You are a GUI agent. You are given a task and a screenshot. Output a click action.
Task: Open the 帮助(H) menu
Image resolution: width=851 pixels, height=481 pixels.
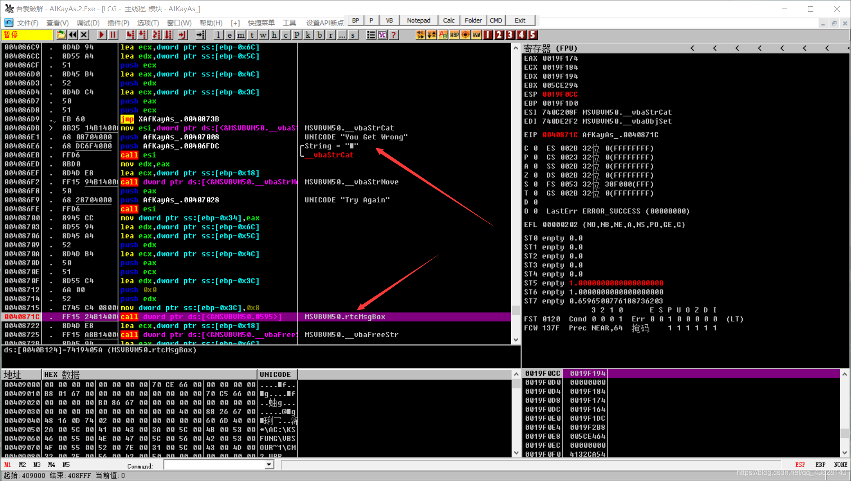click(x=211, y=22)
